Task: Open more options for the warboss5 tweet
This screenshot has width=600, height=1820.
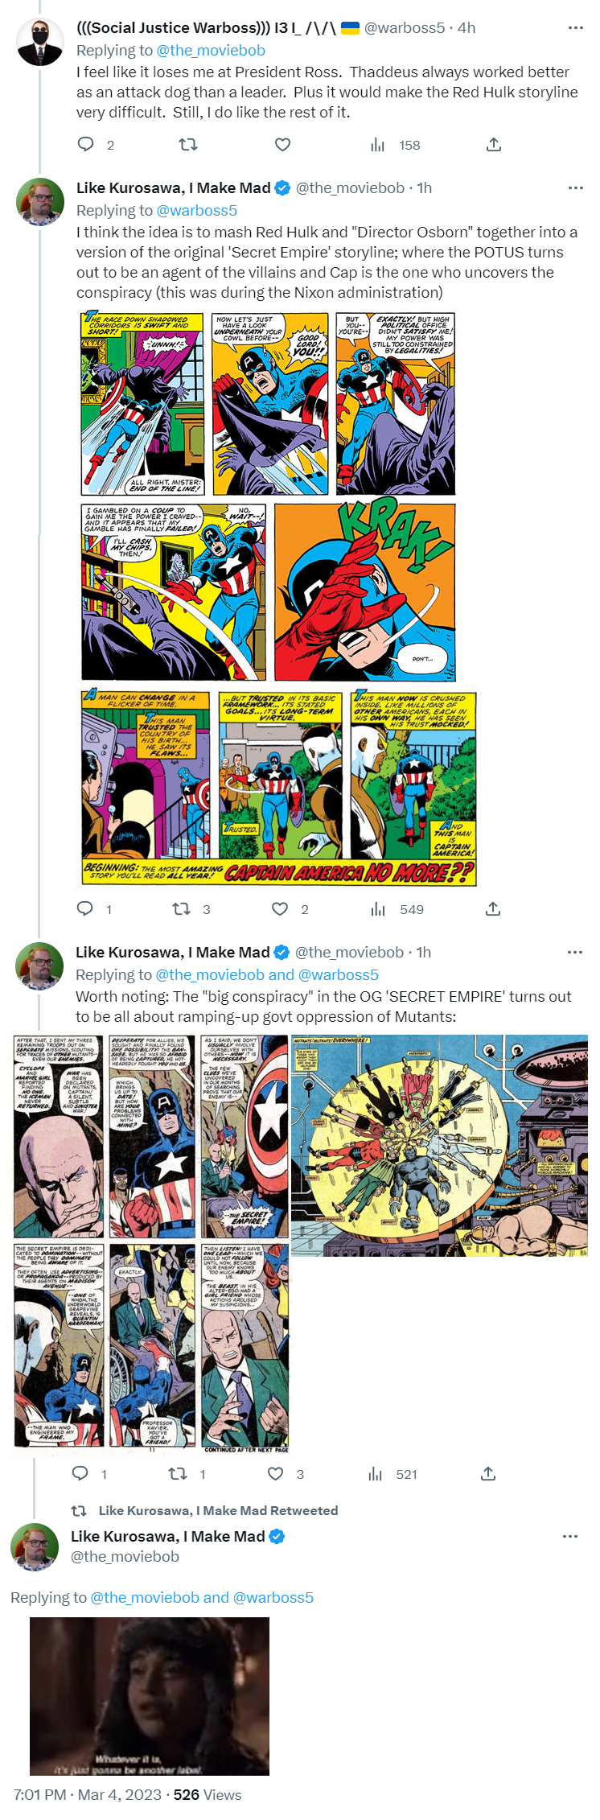Action: pos(575,28)
